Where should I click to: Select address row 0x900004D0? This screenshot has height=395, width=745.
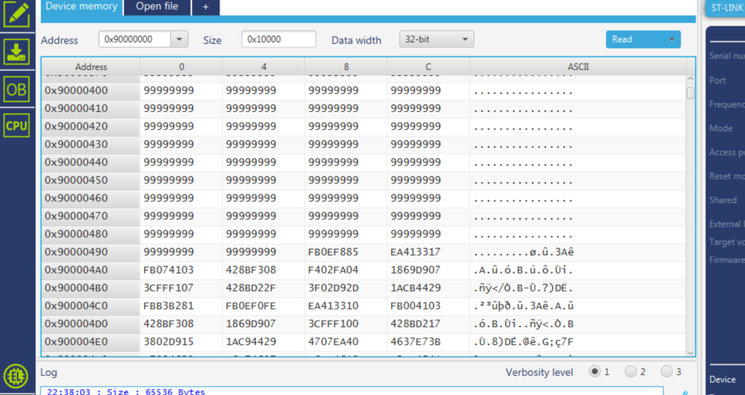(91, 324)
